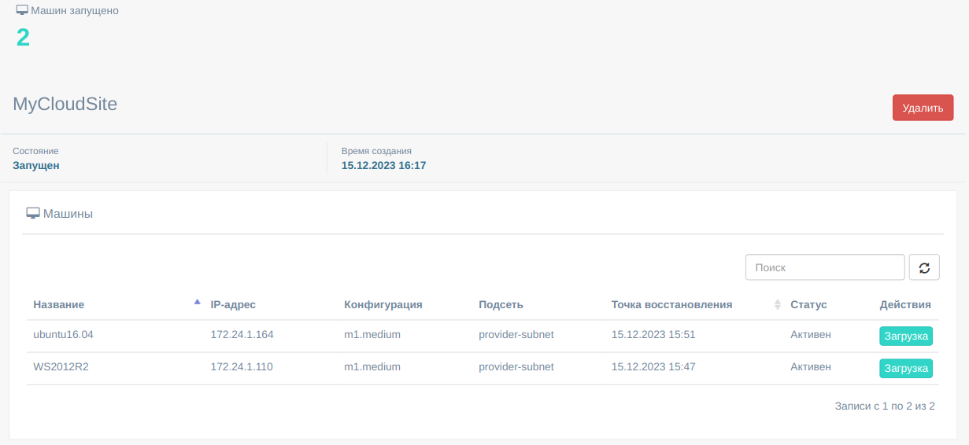Click the Время создания label

[376, 151]
